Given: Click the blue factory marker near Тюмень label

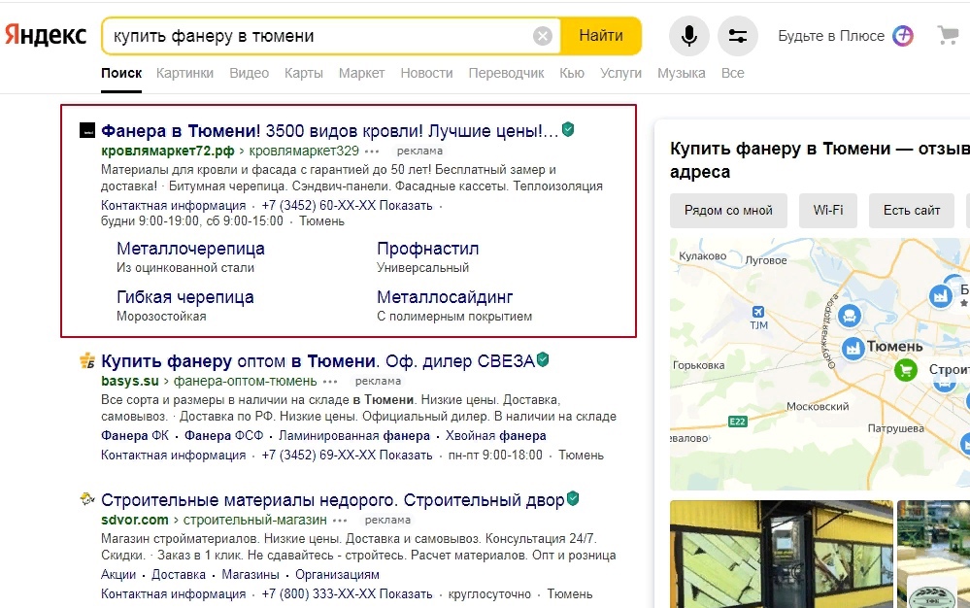Looking at the screenshot, I should (853, 349).
